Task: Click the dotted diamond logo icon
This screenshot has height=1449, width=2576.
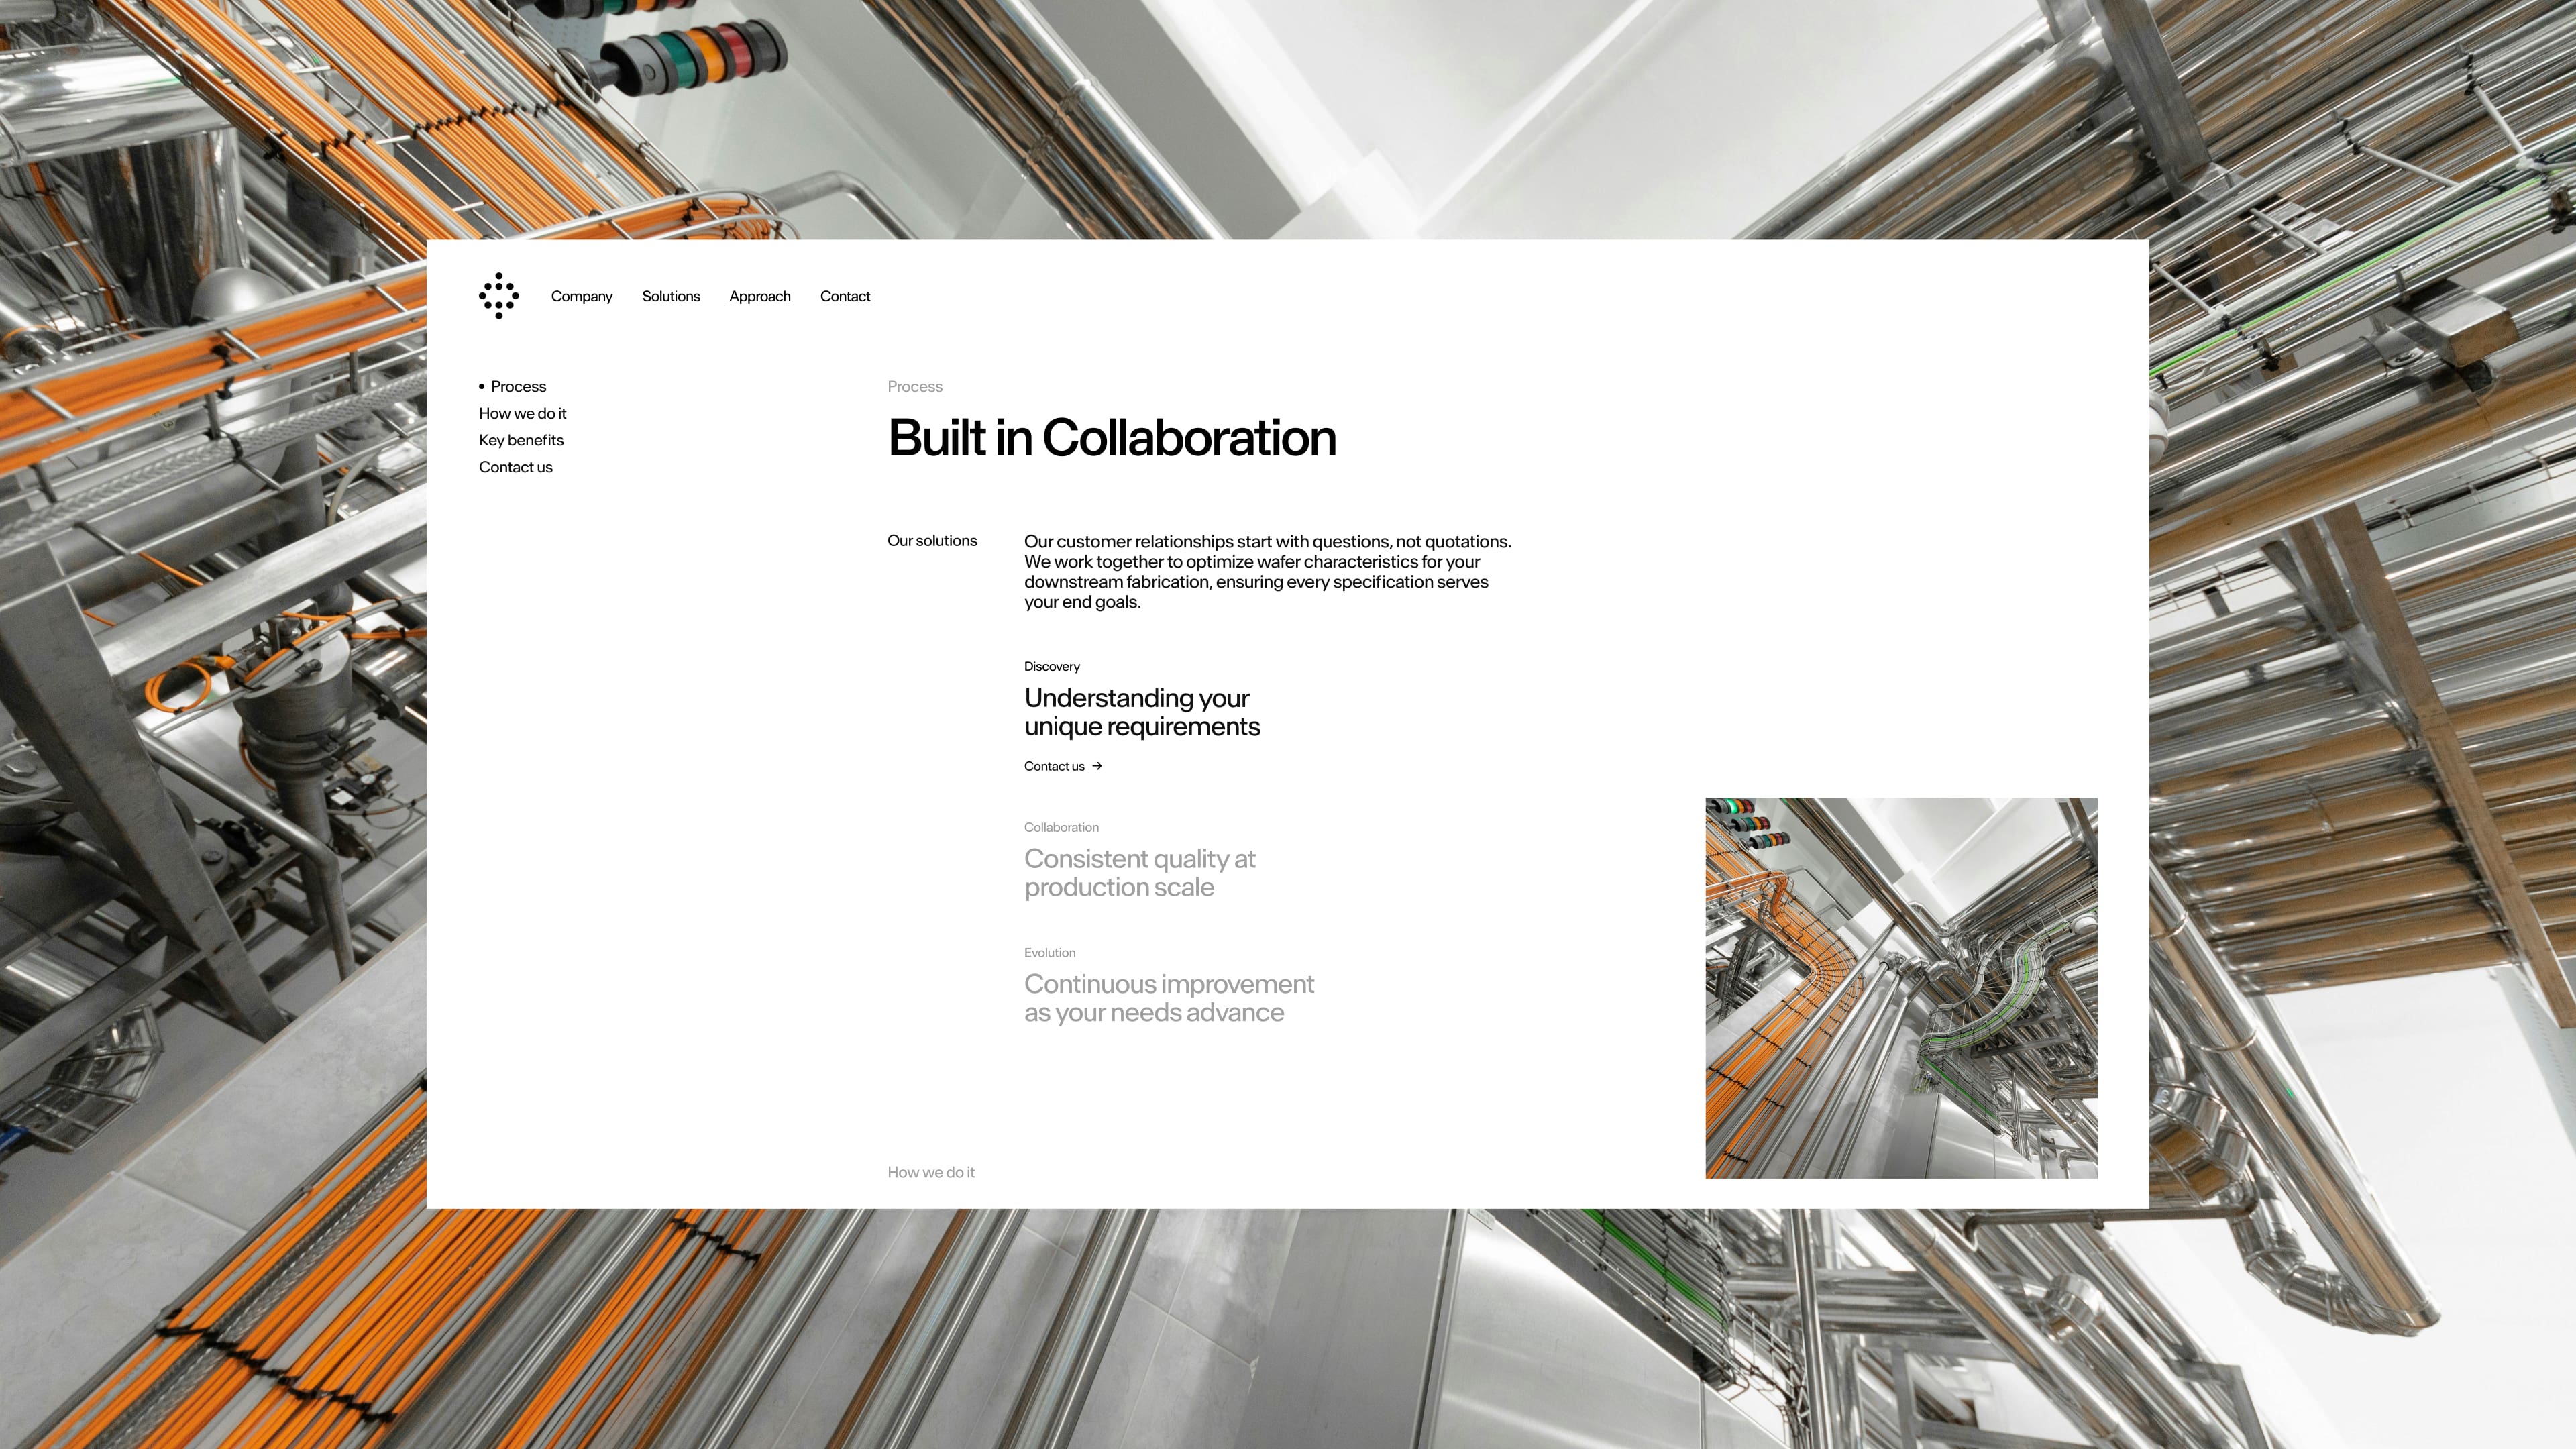Action: click(x=498, y=296)
